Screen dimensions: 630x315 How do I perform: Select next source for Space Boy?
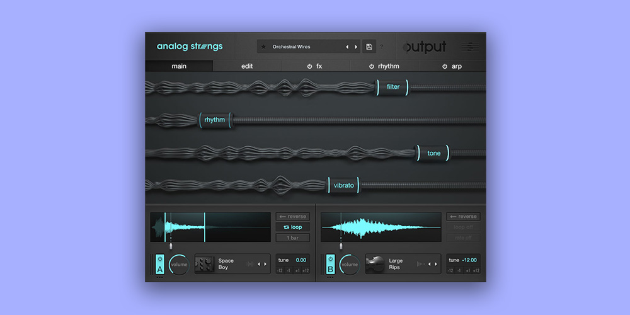point(265,264)
